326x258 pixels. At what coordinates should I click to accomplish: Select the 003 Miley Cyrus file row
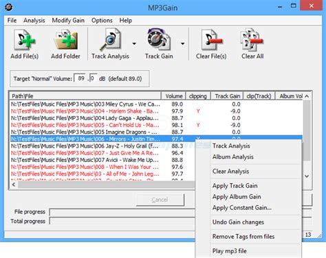[156, 104]
